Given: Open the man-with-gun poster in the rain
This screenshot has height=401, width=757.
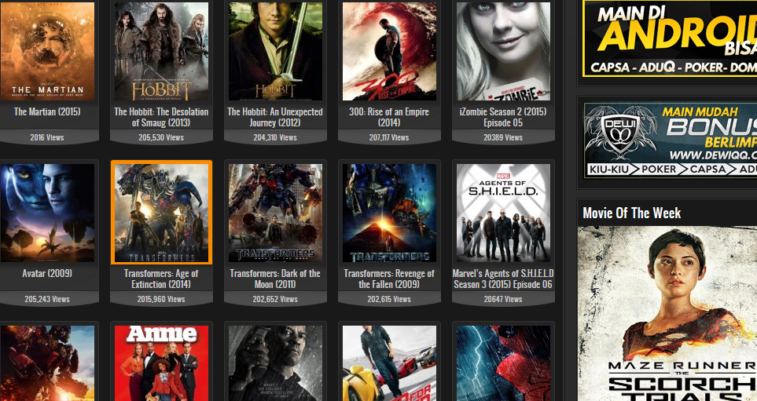Looking at the screenshot, I should coord(275,363).
